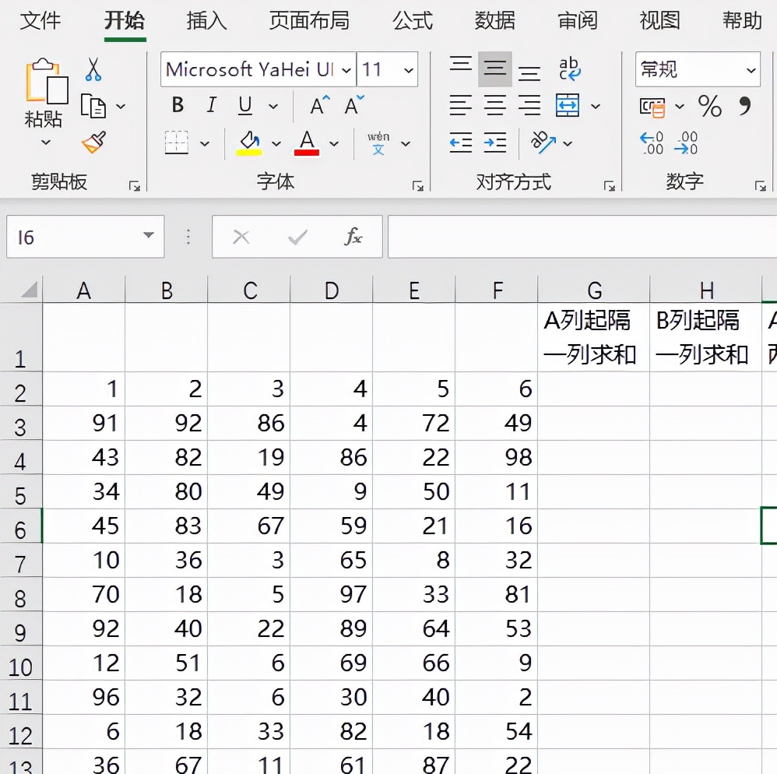777x774 pixels.
Task: Open clipboard group dialog launcher
Action: pyautogui.click(x=134, y=186)
